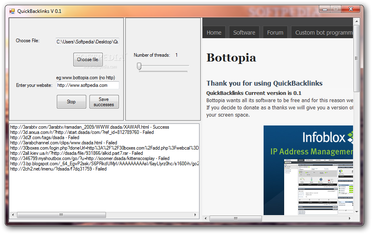Click the results log right scroll arrow
The width and height of the screenshot is (372, 234).
(195, 215)
